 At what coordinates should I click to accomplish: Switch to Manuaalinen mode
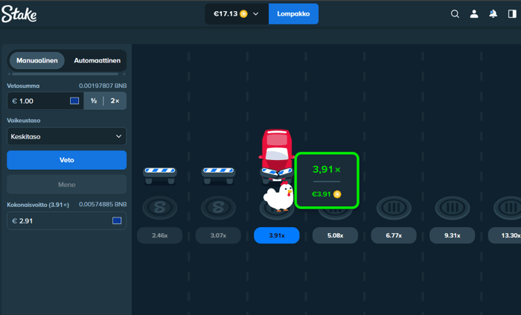pyautogui.click(x=37, y=60)
